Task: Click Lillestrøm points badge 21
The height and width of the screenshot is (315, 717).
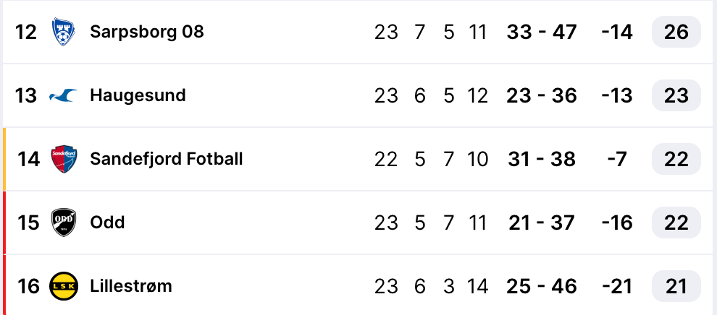Action: [x=676, y=286]
